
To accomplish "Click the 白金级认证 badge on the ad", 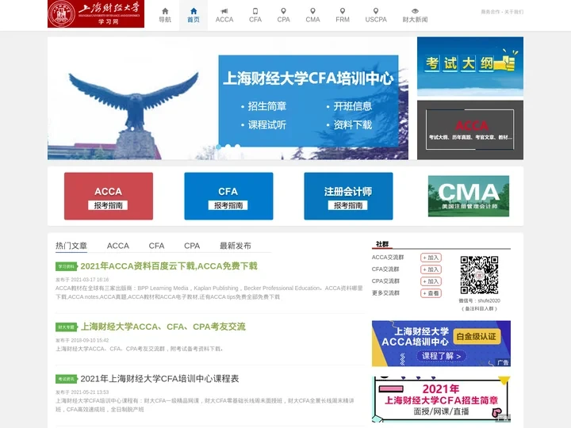I will (x=477, y=336).
